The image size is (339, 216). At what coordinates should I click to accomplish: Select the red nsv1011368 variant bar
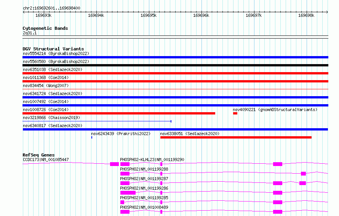(x=175, y=81)
